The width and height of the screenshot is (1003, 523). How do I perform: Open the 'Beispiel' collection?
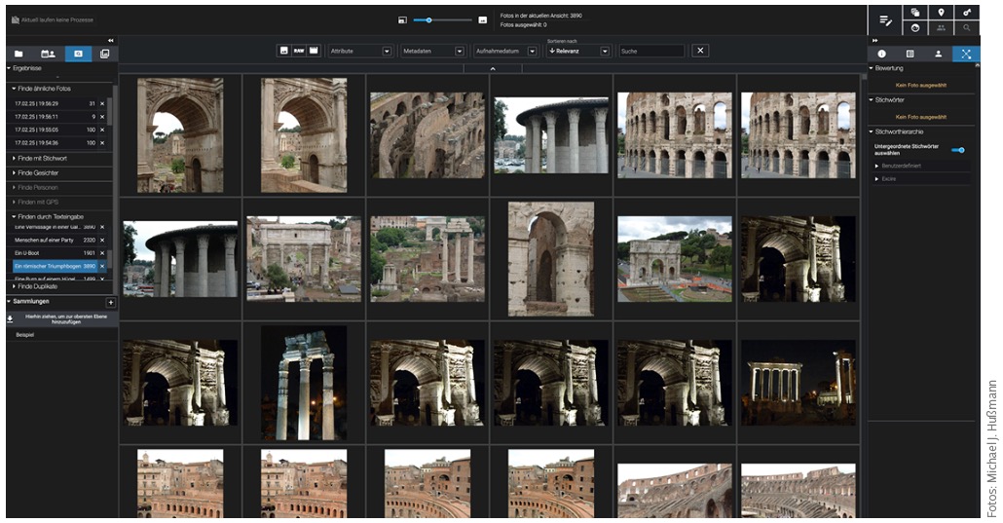click(25, 334)
